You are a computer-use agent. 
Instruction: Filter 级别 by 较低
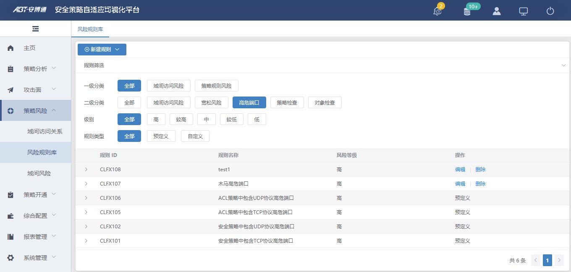232,119
